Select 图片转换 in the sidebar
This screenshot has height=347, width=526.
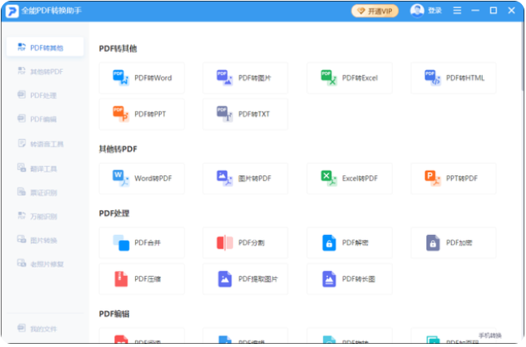pyautogui.click(x=45, y=240)
